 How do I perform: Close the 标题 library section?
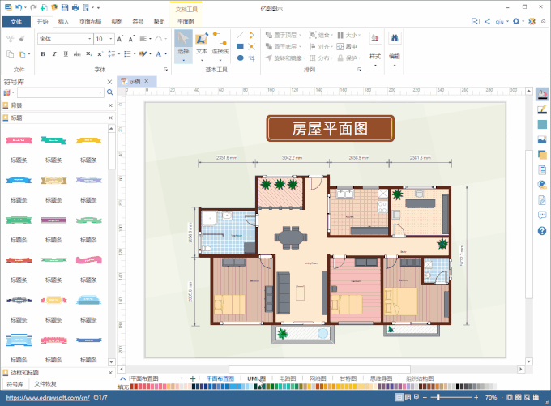coord(109,118)
